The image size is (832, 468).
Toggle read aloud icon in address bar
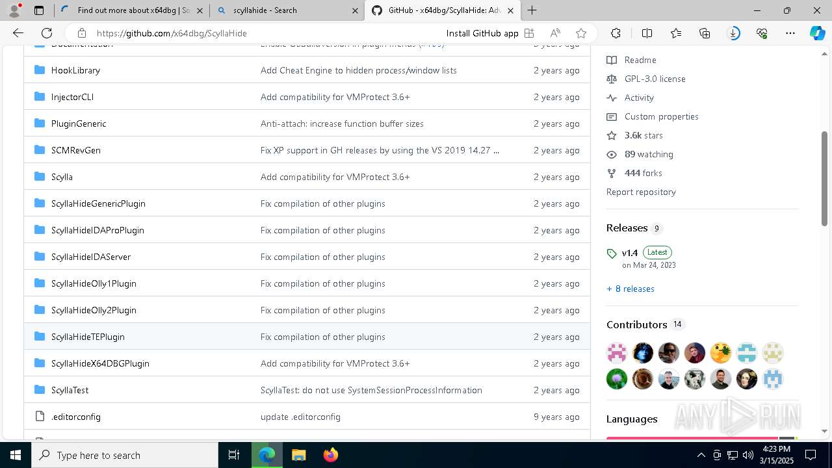(555, 33)
